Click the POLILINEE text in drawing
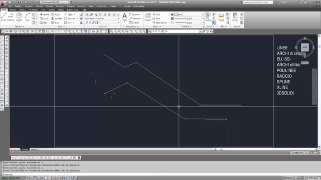This screenshot has width=321, height=180. click(286, 70)
